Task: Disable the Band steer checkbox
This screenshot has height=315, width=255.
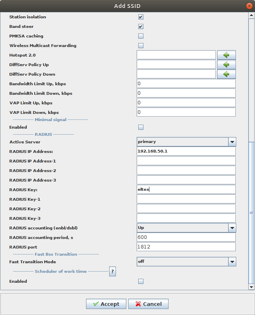Action: point(141,27)
